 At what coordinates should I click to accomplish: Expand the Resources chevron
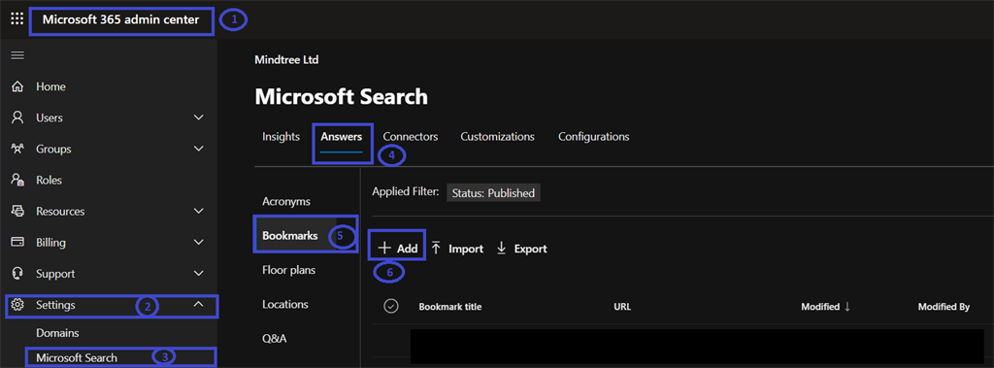[x=198, y=212]
